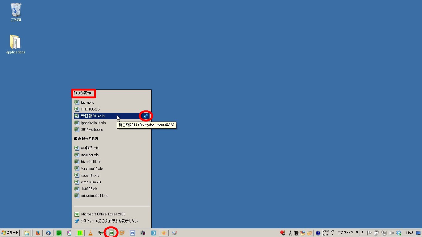
Task: Open the 新日報2014.xls pinned file
Action: pos(107,116)
